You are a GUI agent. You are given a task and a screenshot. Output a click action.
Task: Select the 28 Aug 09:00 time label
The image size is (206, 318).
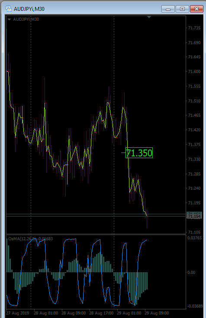[x=74, y=313]
